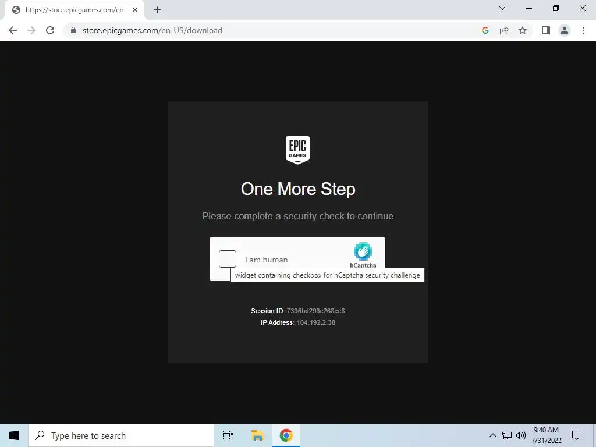Reload the Epic Games page
Image resolution: width=596 pixels, height=447 pixels.
click(x=50, y=30)
